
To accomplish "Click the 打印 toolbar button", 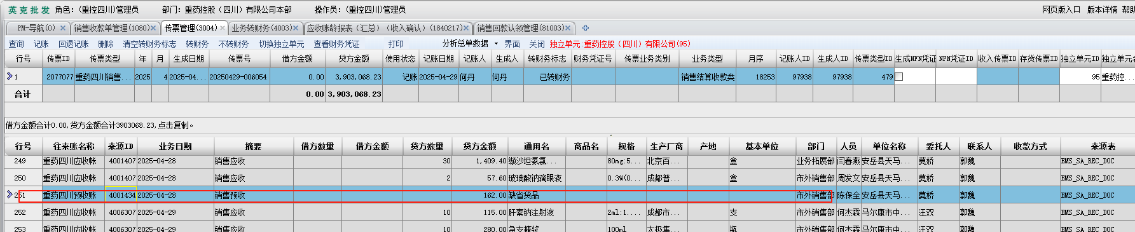I will [396, 44].
